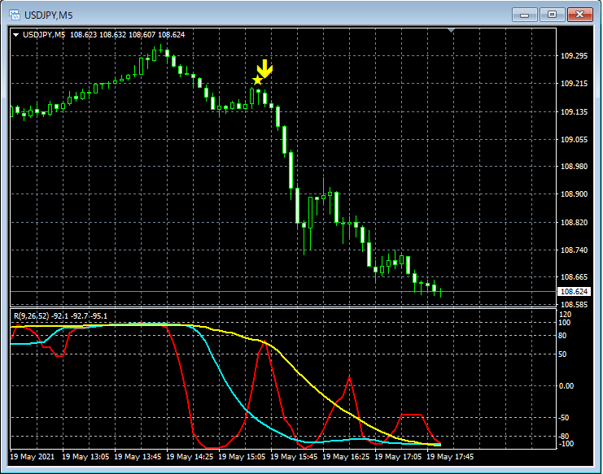
Task: Click the 19 May 15:45 time label
Action: (x=294, y=457)
